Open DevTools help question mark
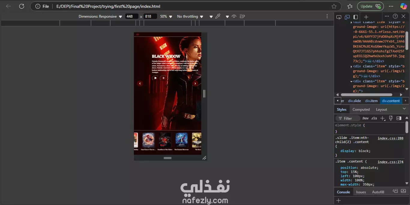 click(395, 16)
